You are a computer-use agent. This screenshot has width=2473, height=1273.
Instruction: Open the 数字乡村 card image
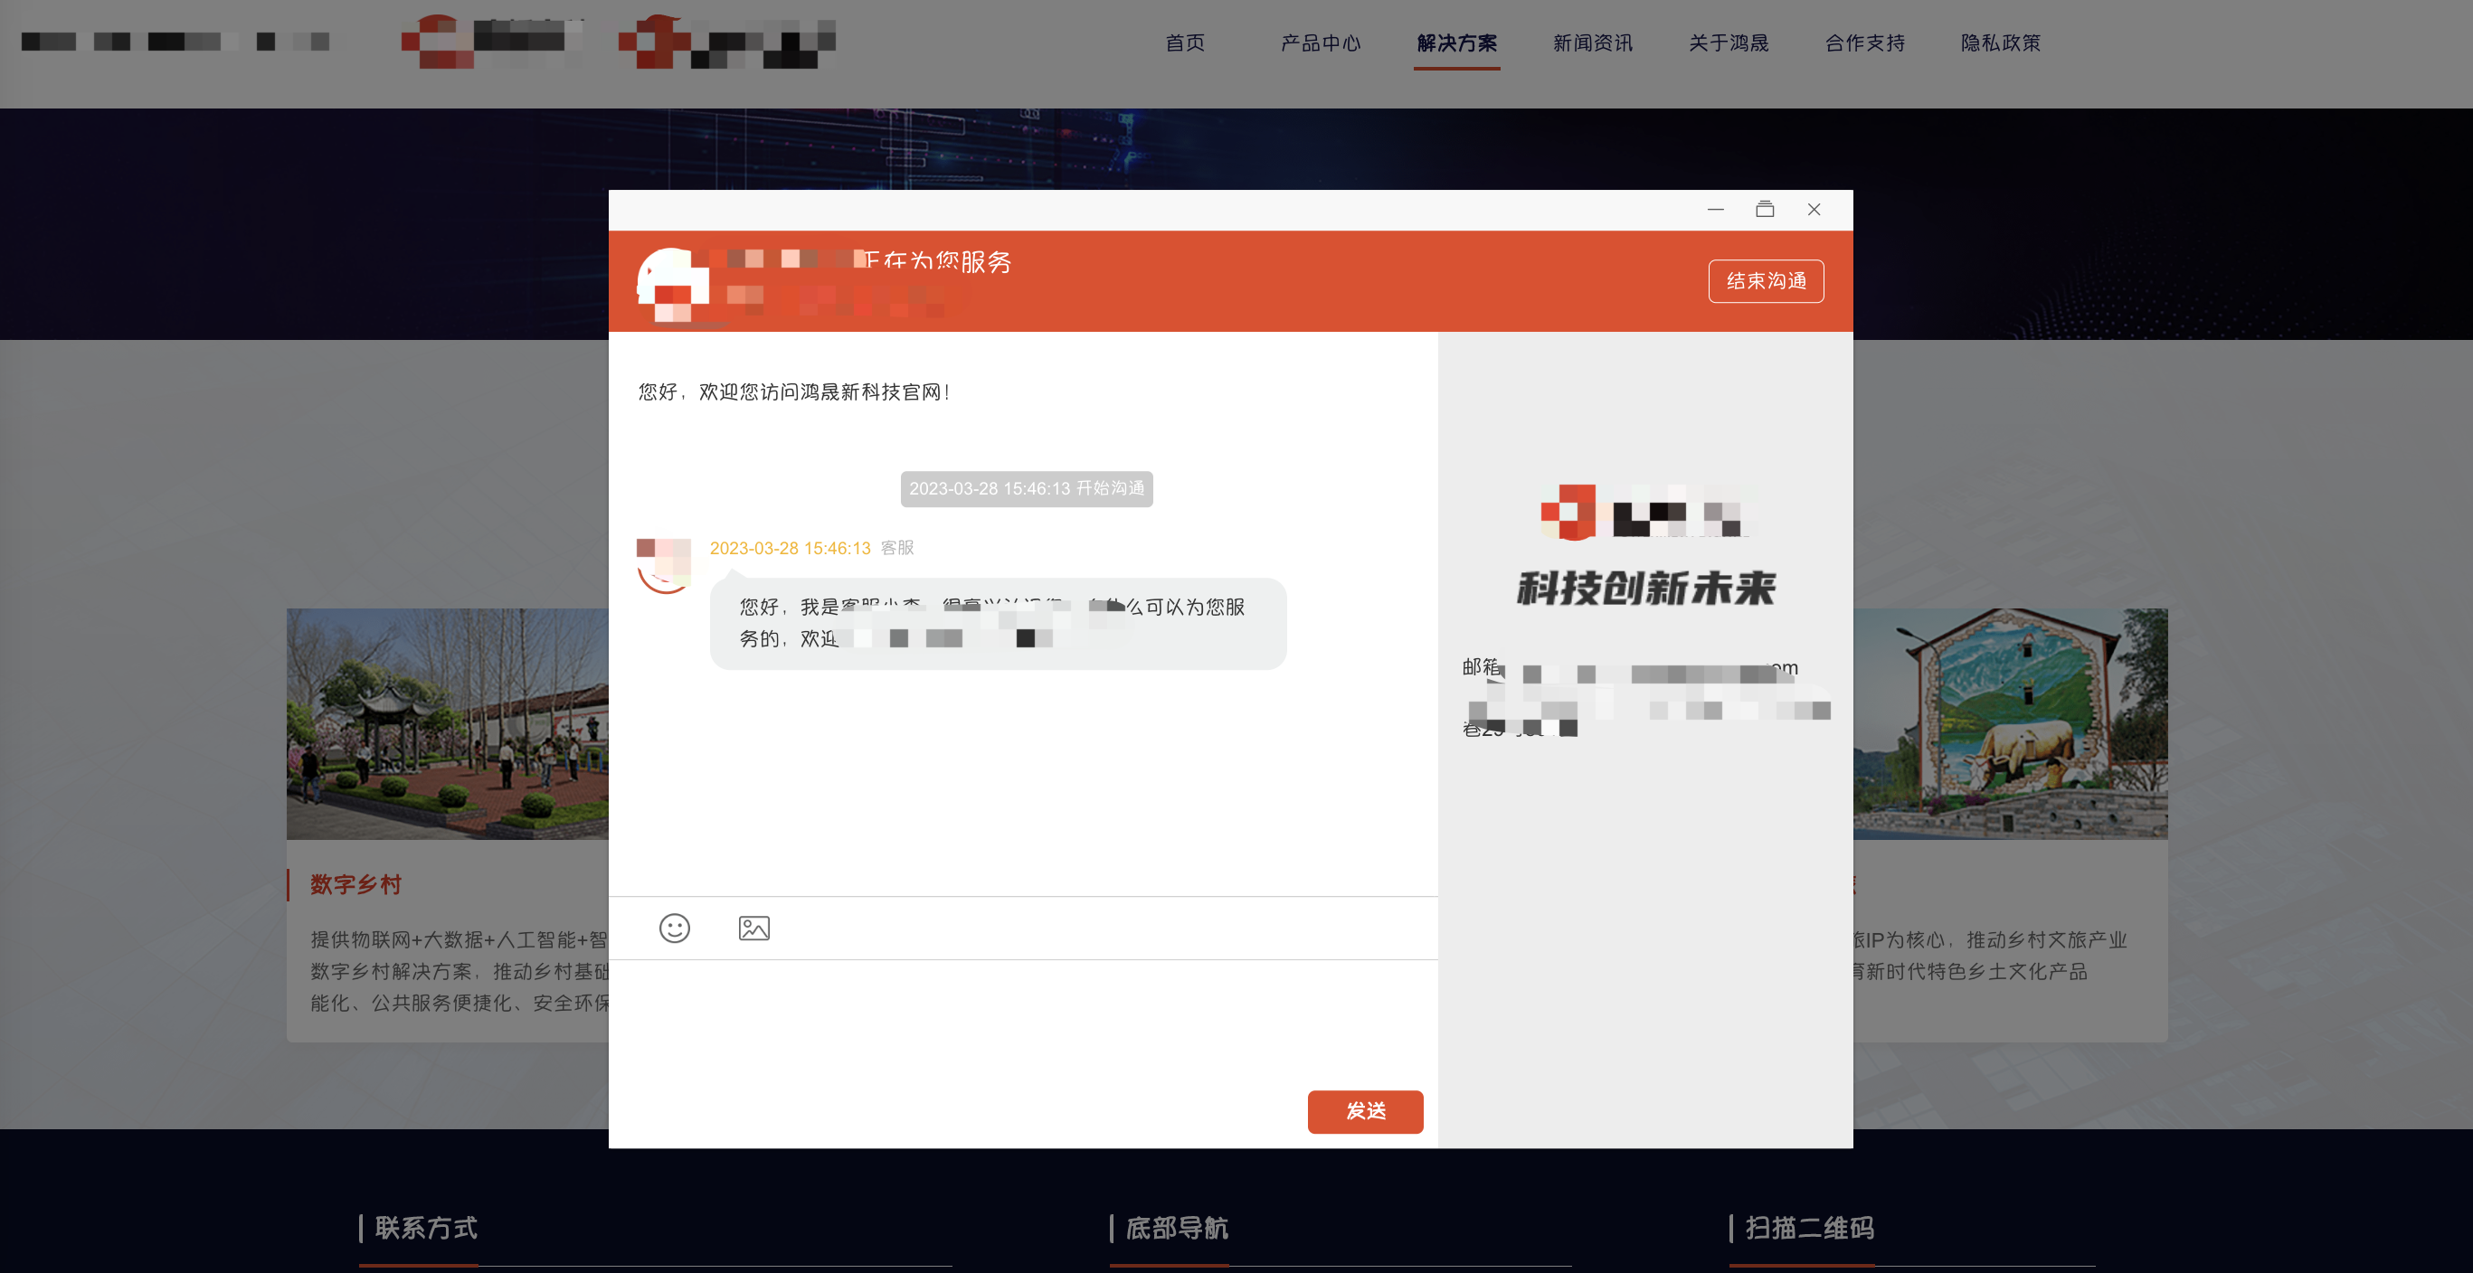(x=448, y=723)
